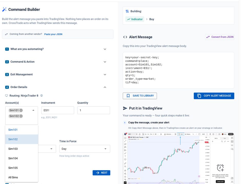Viewport: 241px width, 184px height.
Task: Remove the Sim101 account chip
Action: (21, 110)
